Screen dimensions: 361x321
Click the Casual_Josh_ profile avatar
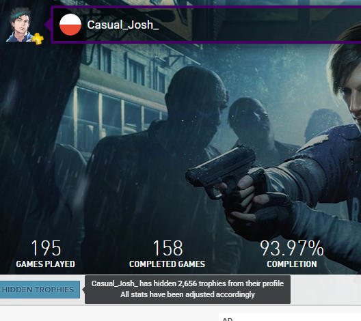[x=21, y=25]
